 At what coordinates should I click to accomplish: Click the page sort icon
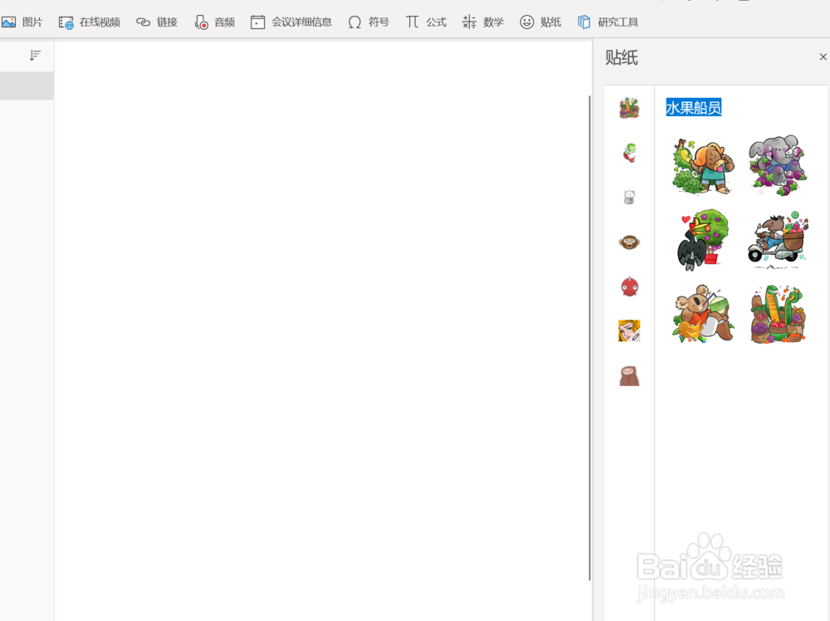click(x=35, y=55)
